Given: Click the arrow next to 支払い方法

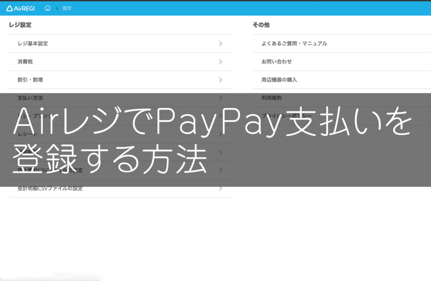Looking at the screenshot, I should [221, 98].
